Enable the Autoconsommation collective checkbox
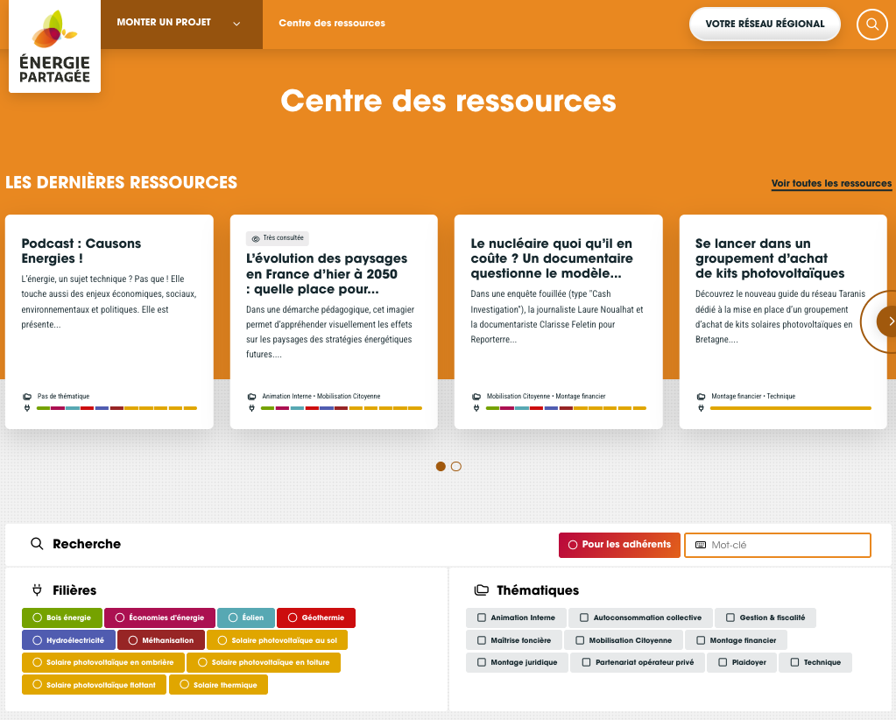This screenshot has width=896, height=720. coord(584,618)
